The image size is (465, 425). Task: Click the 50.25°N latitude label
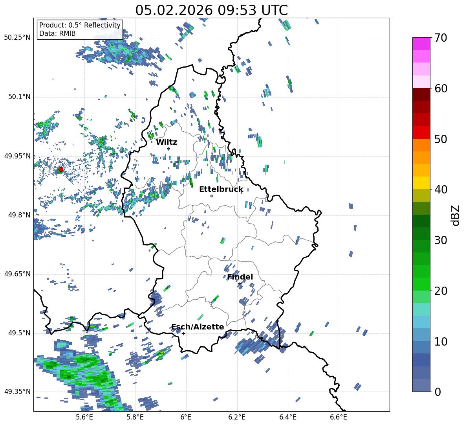17,38
